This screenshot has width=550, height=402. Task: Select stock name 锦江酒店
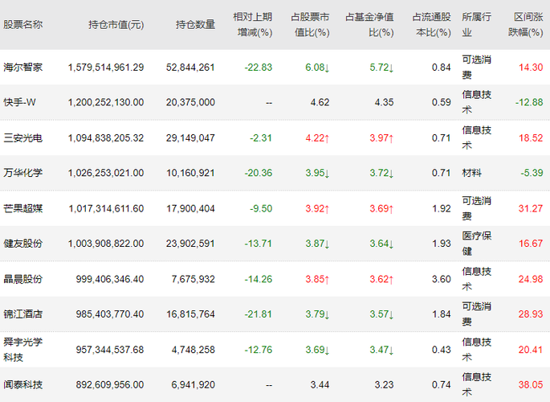coord(23,314)
